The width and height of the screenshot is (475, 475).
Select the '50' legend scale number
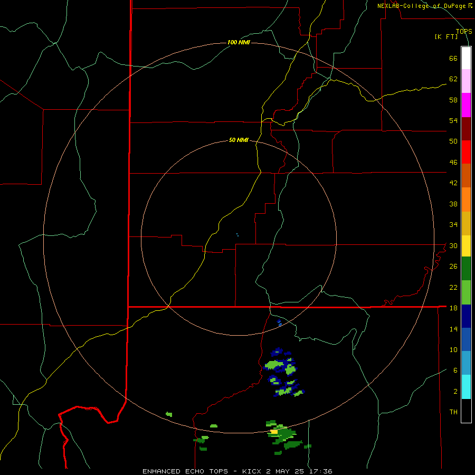coord(453,141)
